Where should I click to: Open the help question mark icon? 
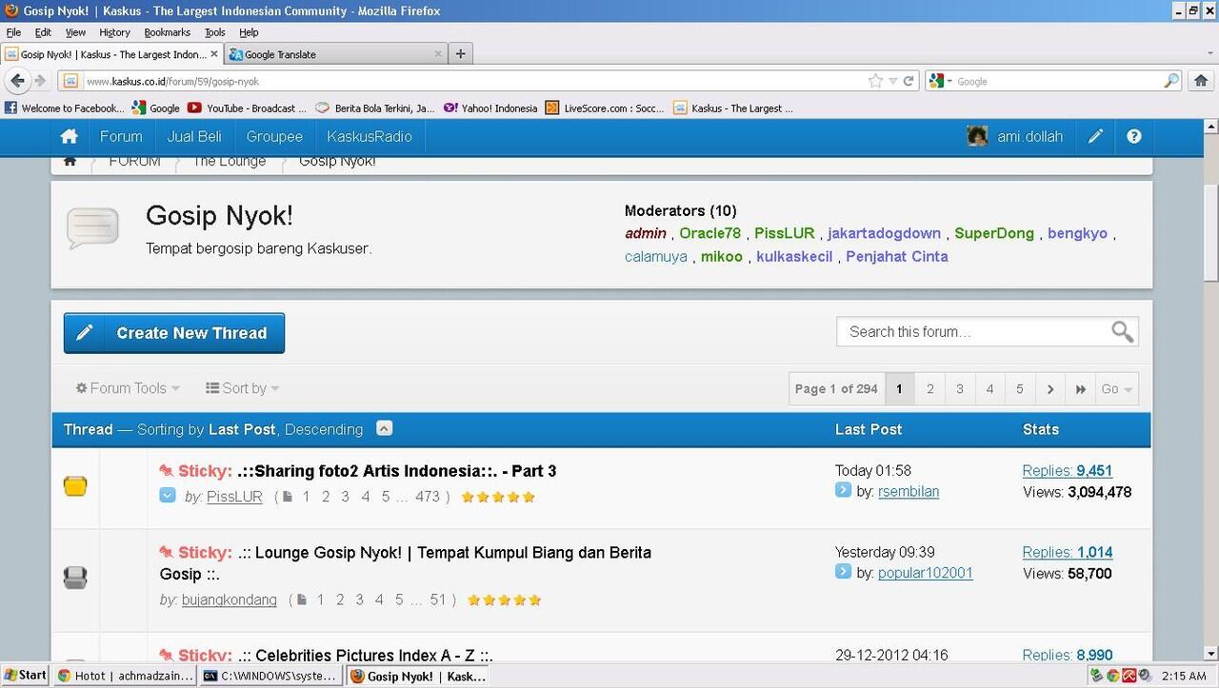(1133, 136)
